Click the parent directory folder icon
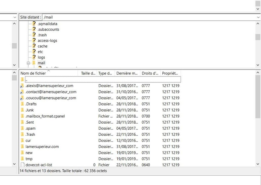Image resolution: width=261 pixels, height=185 pixels. [22, 79]
